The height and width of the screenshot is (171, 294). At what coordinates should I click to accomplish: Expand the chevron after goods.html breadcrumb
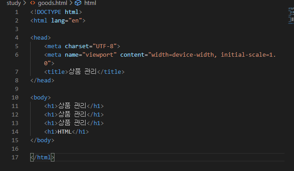coord(71,3)
